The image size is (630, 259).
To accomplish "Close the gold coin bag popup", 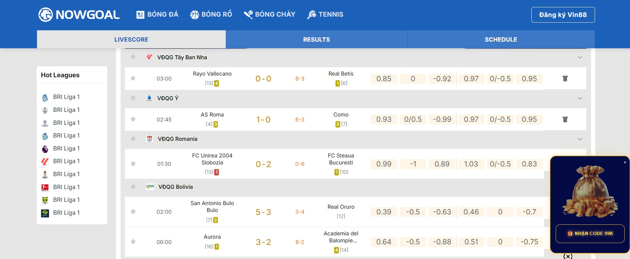I will pyautogui.click(x=625, y=162).
